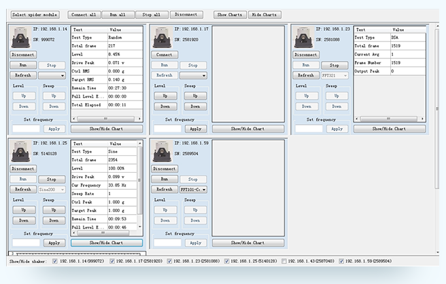Click scroll-down arrow in 192.168.1.25 table
The image size is (446, 284).
coord(139,227)
